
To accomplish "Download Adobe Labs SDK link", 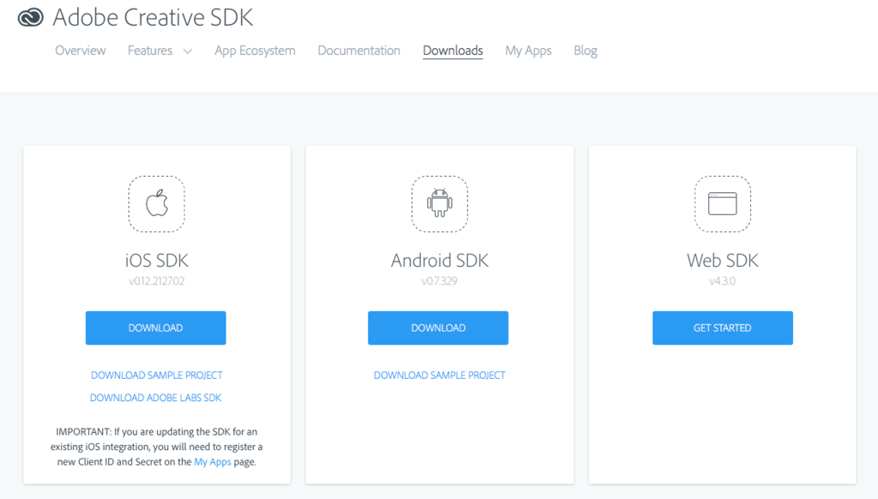I will pos(156,398).
